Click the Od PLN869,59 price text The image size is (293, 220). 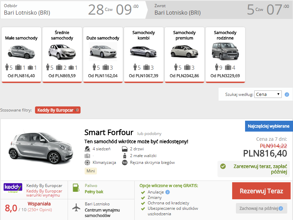click(62, 76)
